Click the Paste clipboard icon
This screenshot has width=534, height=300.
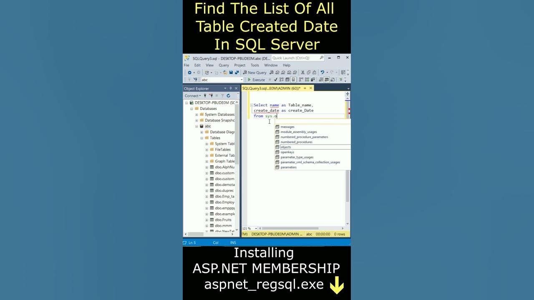pos(314,72)
